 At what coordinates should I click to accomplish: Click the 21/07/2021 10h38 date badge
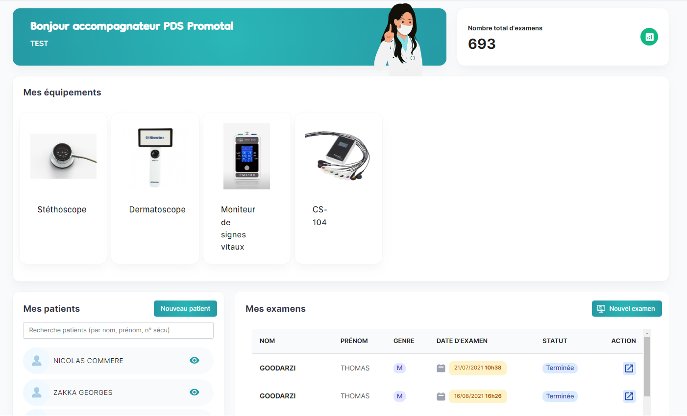point(478,368)
